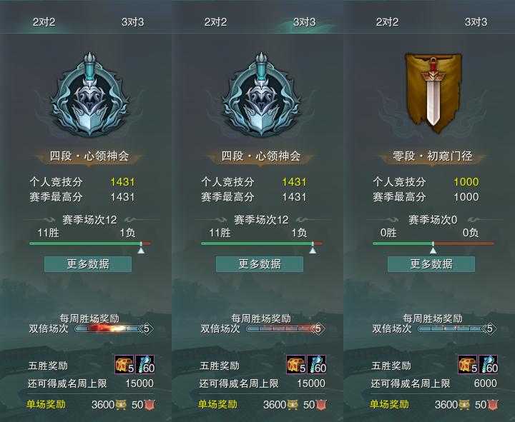Click the 零段·初窥门径 rank title banner
Image resolution: width=515 pixels, height=422 pixels.
tap(433, 156)
